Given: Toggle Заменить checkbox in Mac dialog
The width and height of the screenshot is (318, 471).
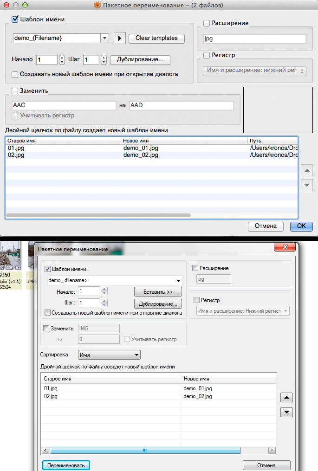Looking at the screenshot, I should coord(15,90).
